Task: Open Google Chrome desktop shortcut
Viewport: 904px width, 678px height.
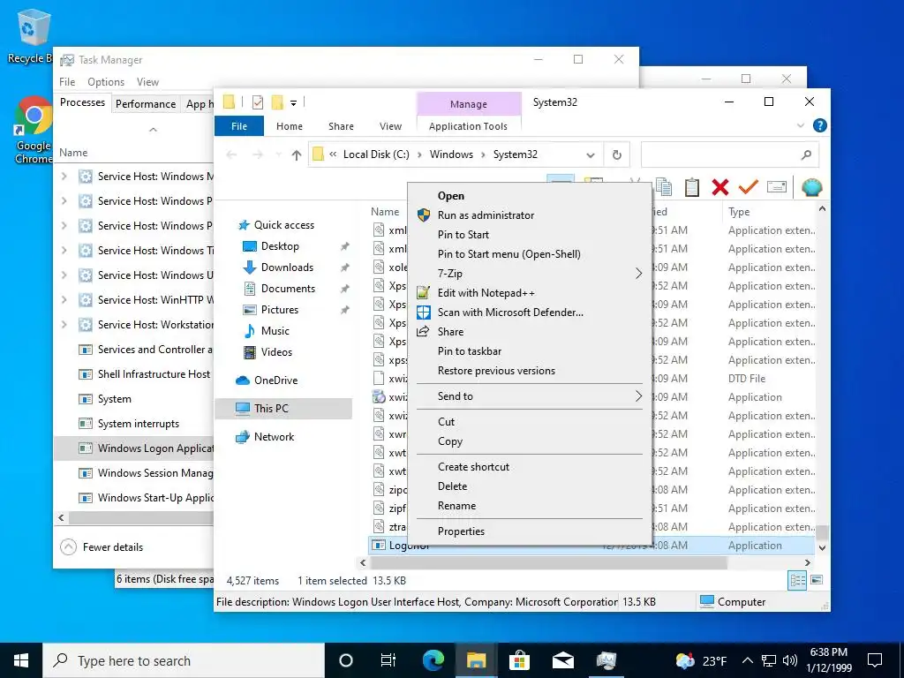Action: (34, 130)
